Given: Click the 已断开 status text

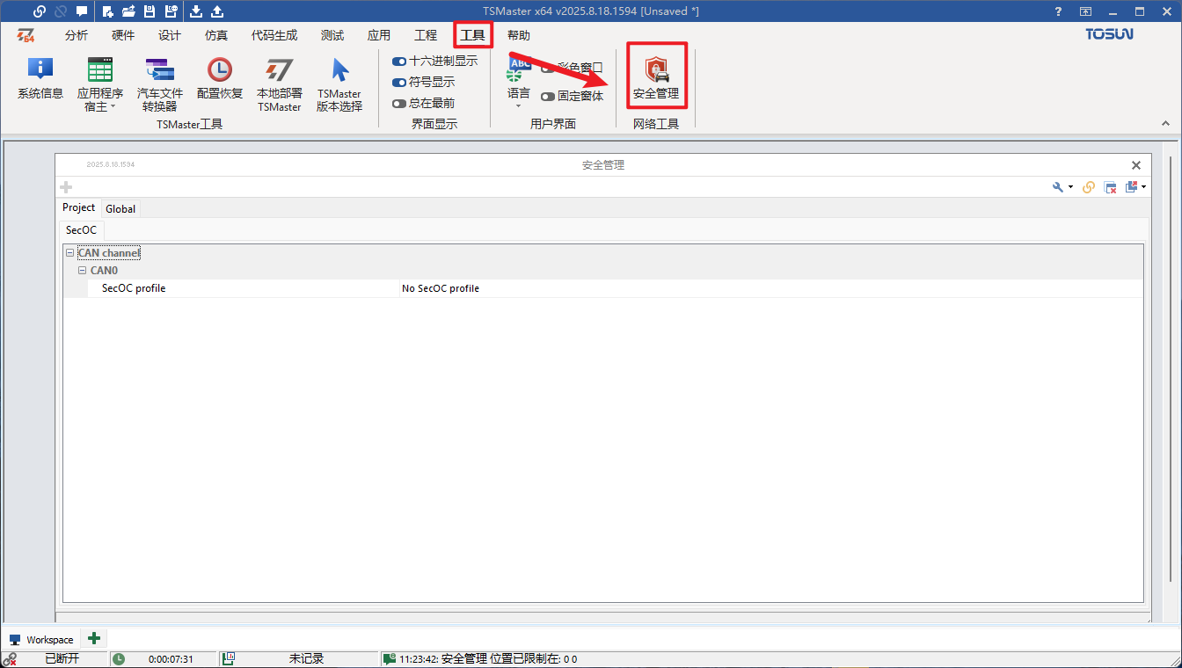Looking at the screenshot, I should pyautogui.click(x=62, y=659).
